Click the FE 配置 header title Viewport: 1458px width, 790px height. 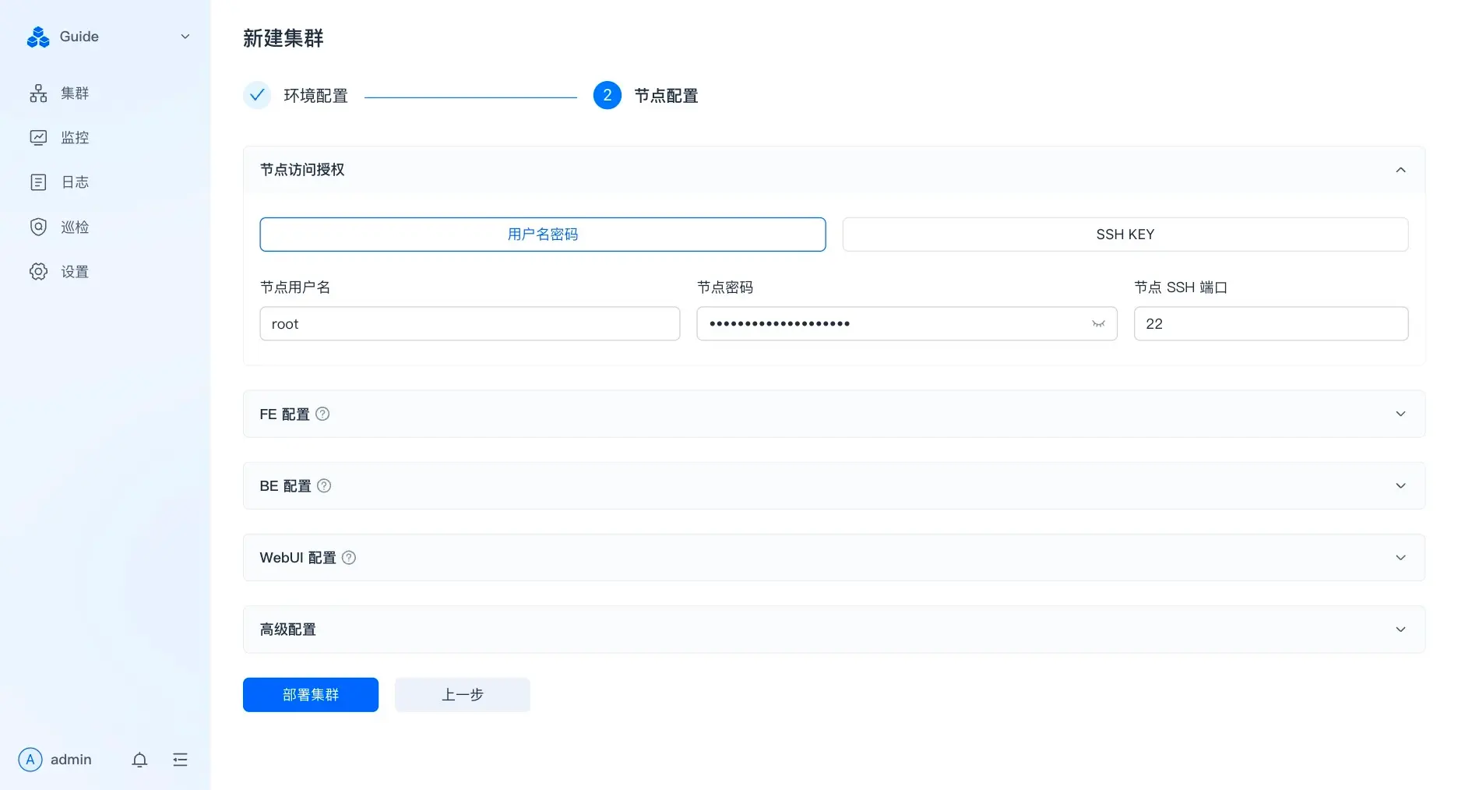284,414
